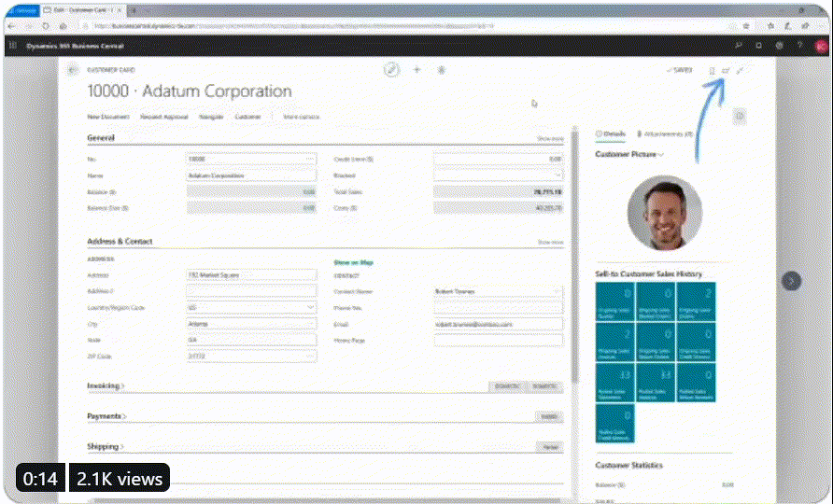
Task: Expand the Payments FastTab
Action: tap(106, 416)
